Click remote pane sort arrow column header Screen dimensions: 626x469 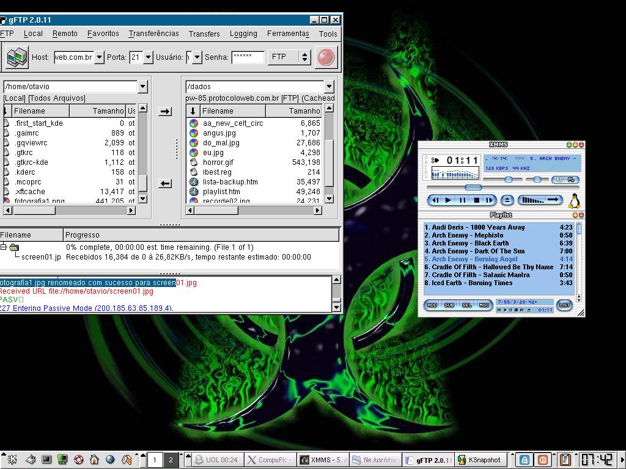pyautogui.click(x=193, y=111)
